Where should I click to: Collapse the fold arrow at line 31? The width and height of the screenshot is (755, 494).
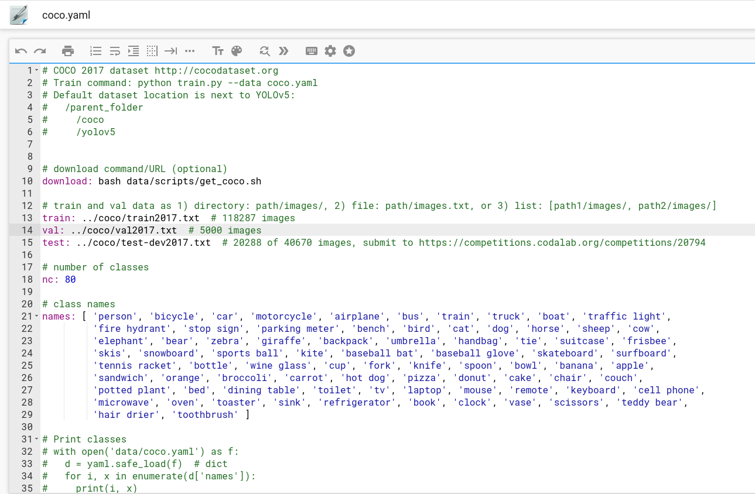pyautogui.click(x=36, y=440)
